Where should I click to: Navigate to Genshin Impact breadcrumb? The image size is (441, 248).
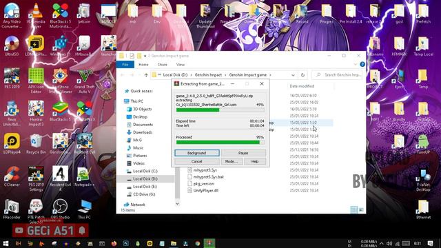(208, 75)
